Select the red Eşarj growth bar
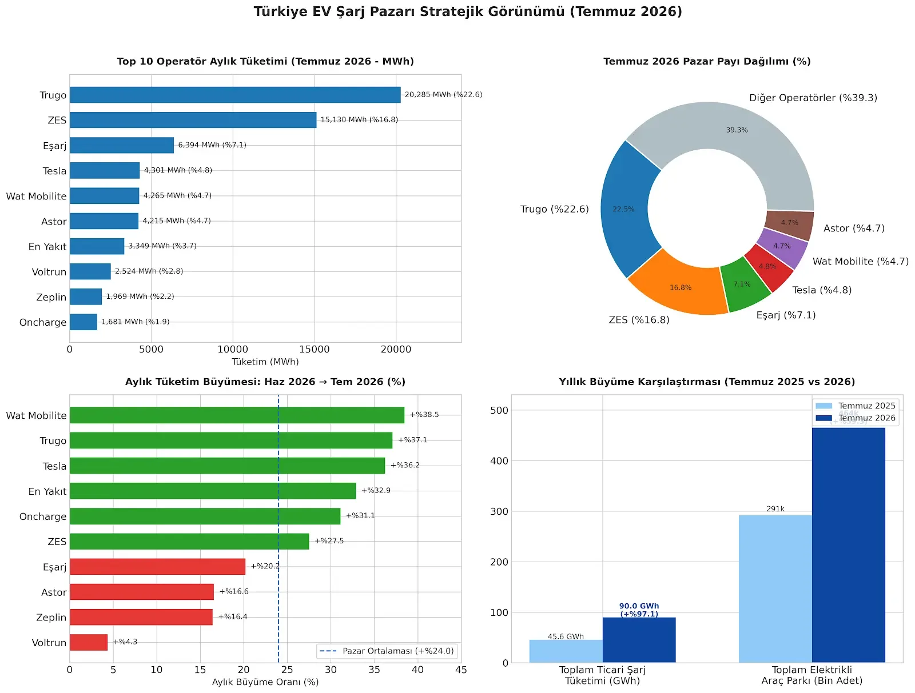Screen dimensions: 915x693 coord(157,567)
